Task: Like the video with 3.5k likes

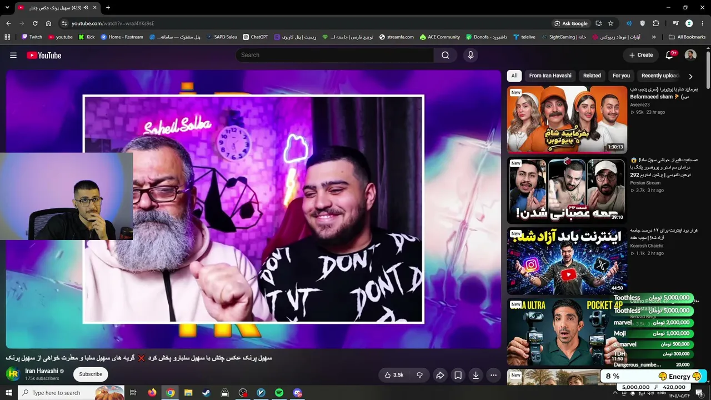Action: pyautogui.click(x=394, y=375)
